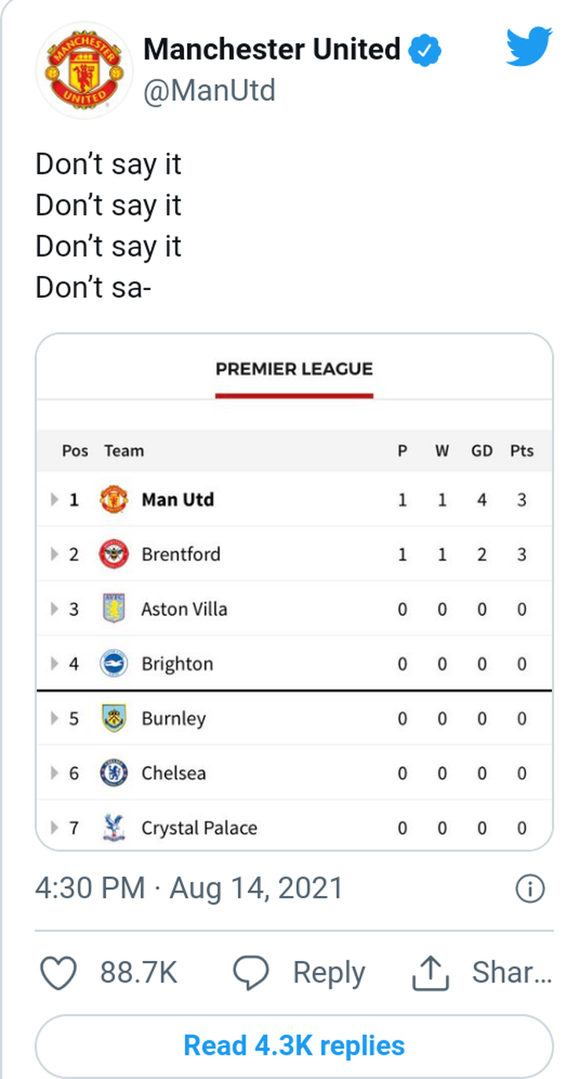Screen dimensions: 566x1079
Task: Expand the Burnley row triangle
Action: coord(54,718)
